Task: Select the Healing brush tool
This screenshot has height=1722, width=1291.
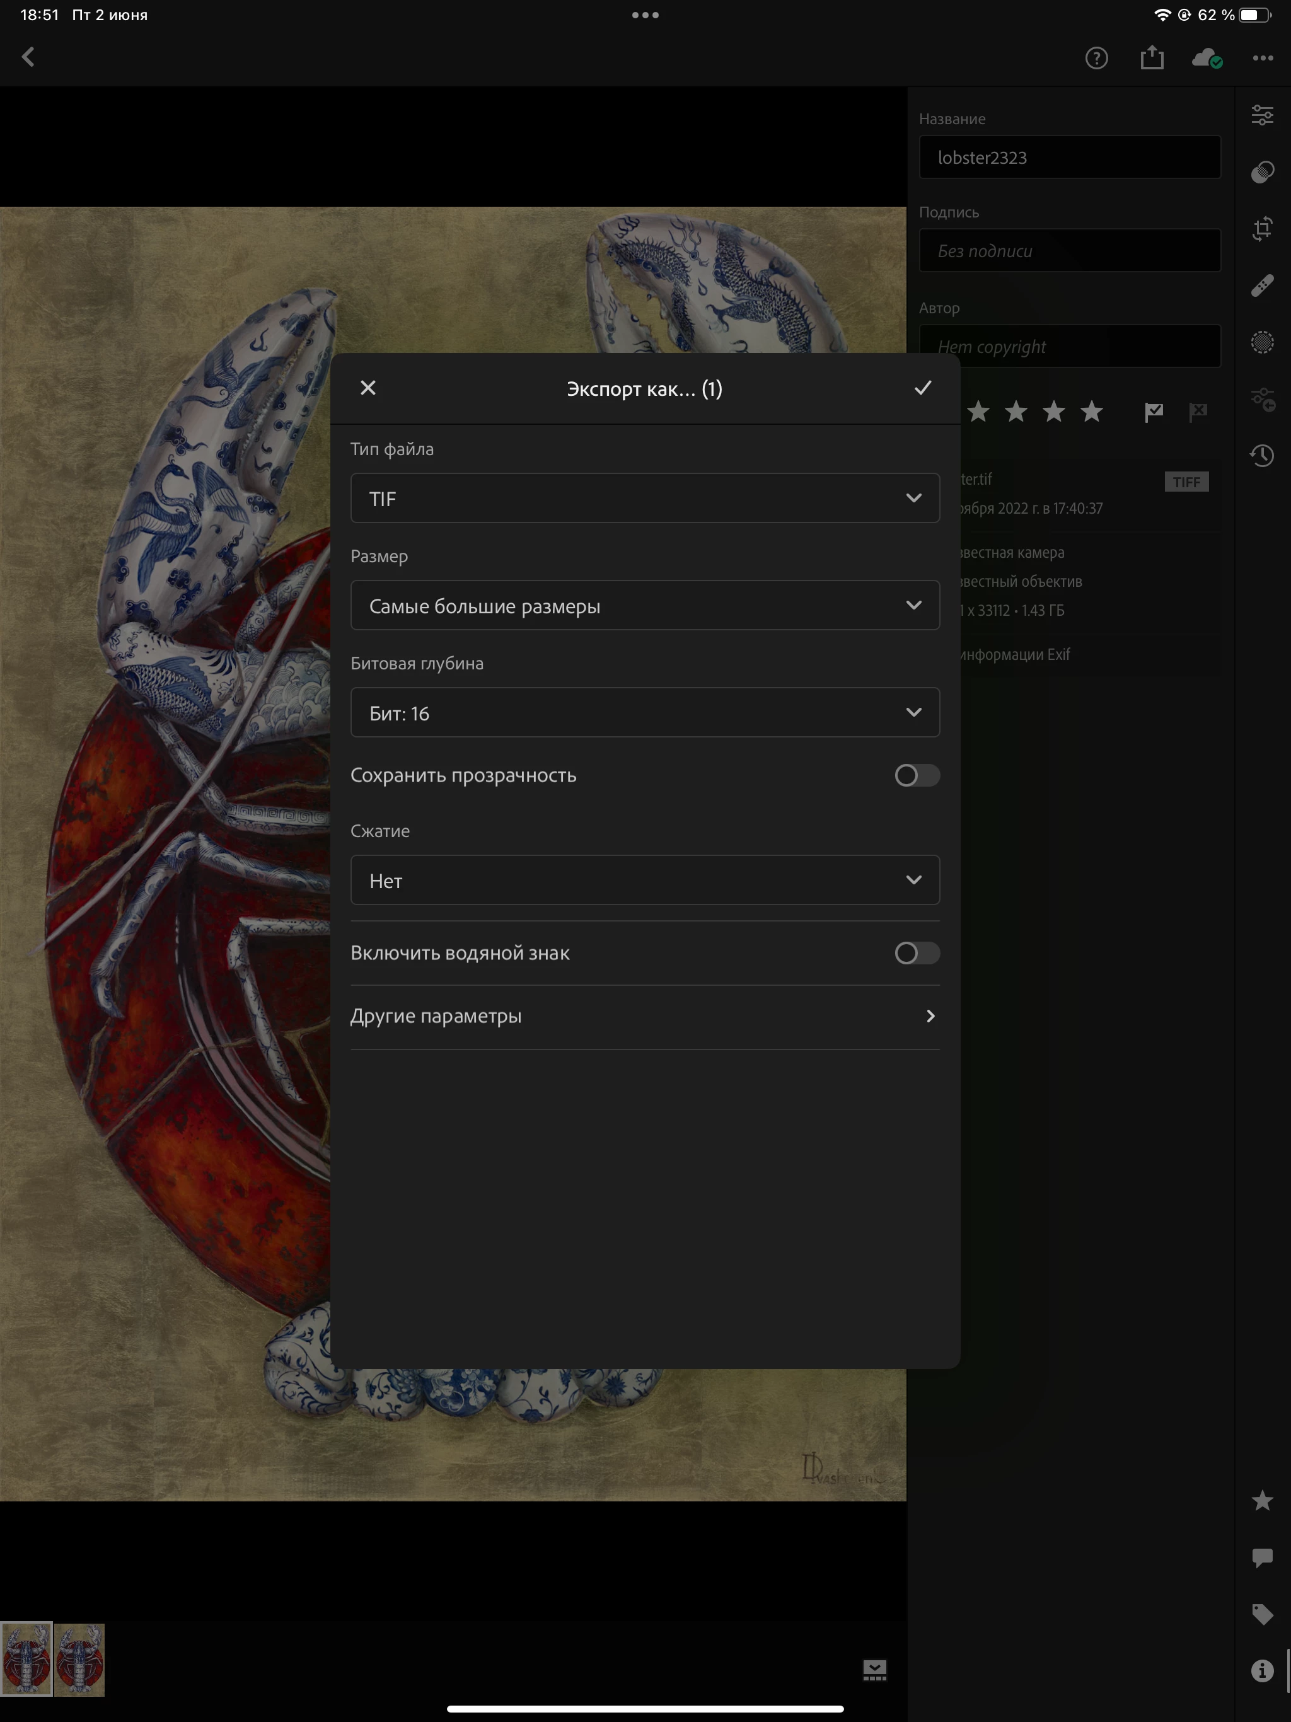Action: click(x=1262, y=286)
